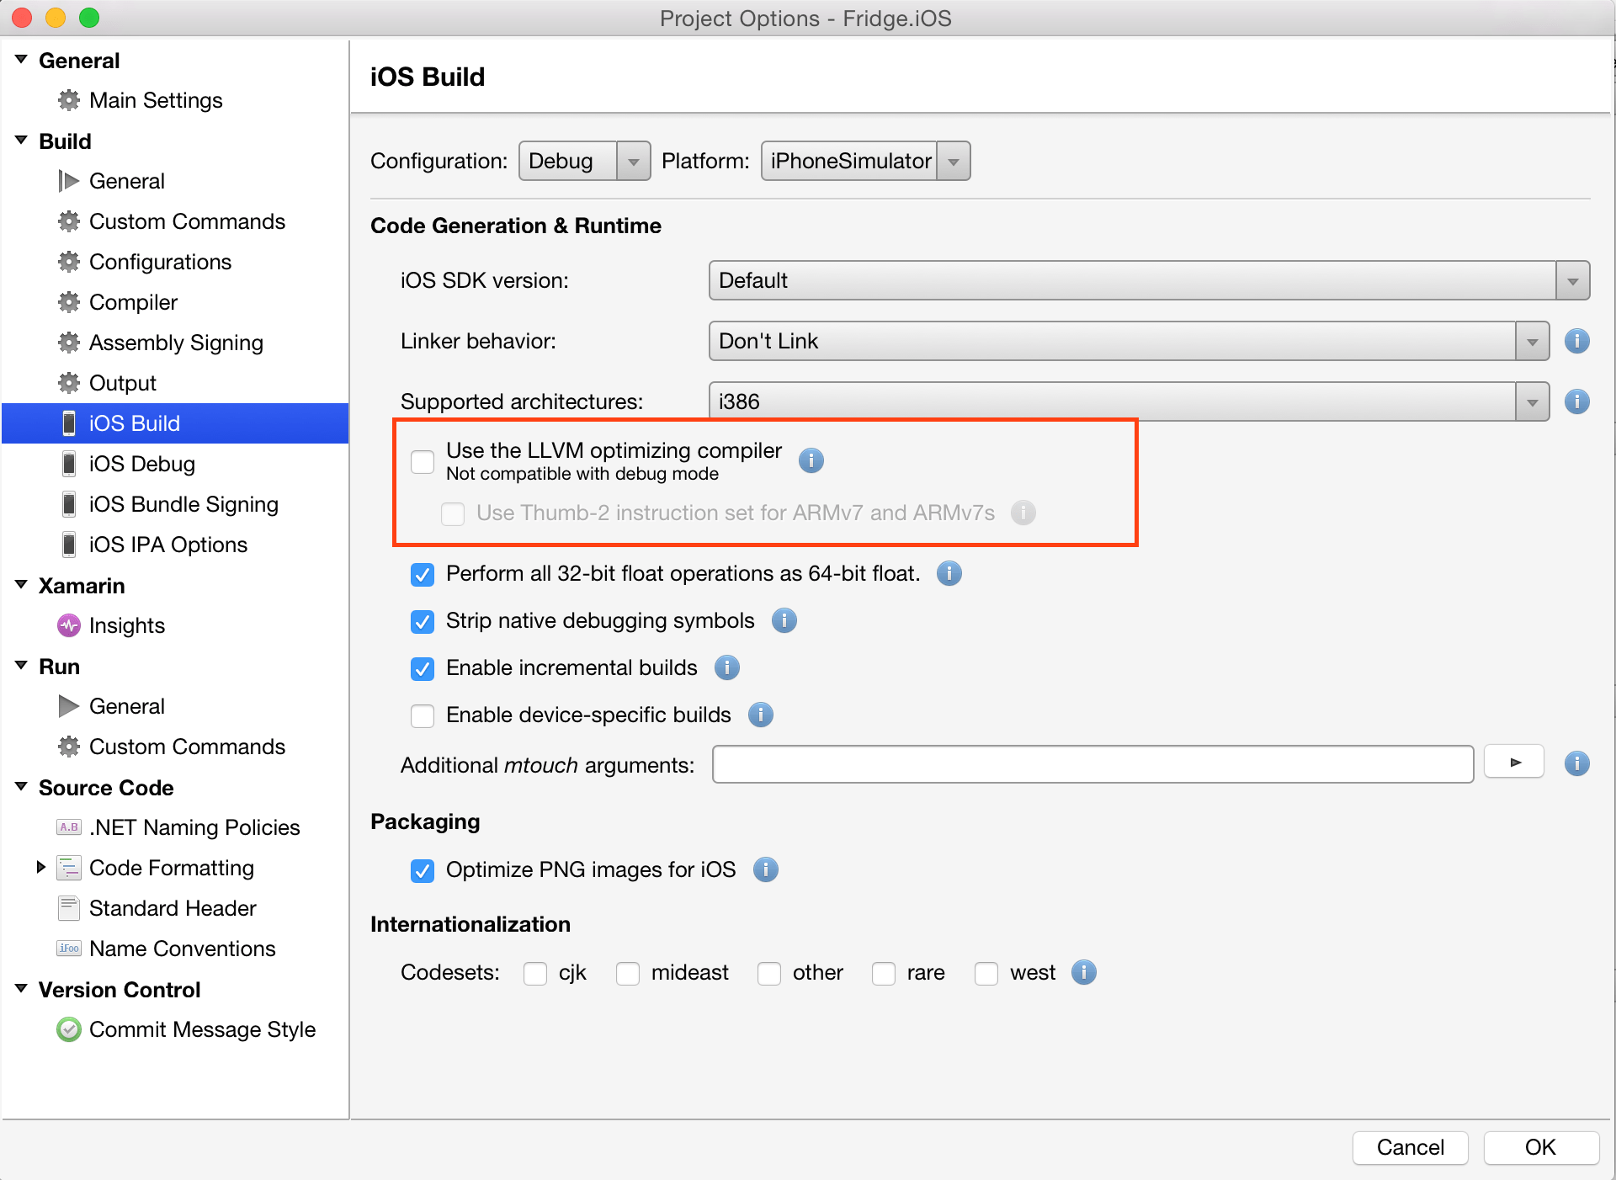Click inside Additional mtouch arguments field

[1092, 764]
